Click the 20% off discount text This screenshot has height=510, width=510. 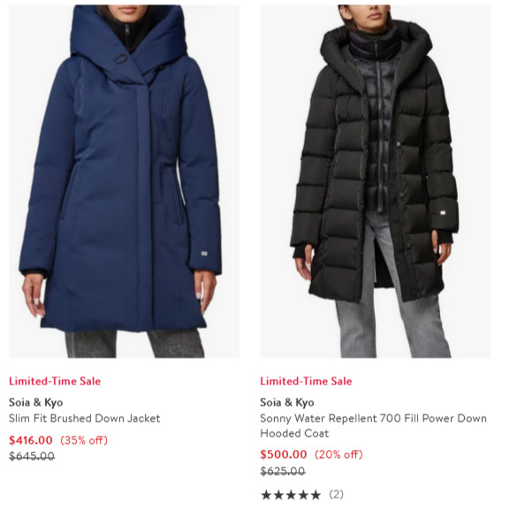[339, 454]
